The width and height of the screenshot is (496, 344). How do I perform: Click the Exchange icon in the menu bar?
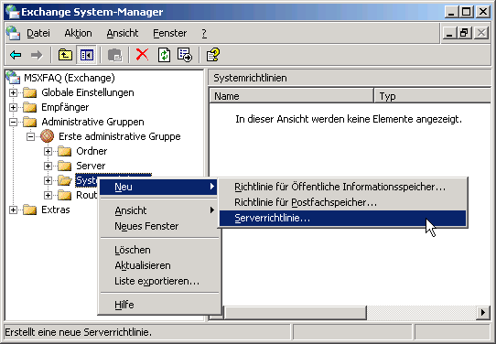pos(13,33)
